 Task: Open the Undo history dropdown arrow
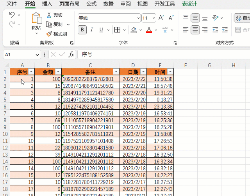[19, 15]
